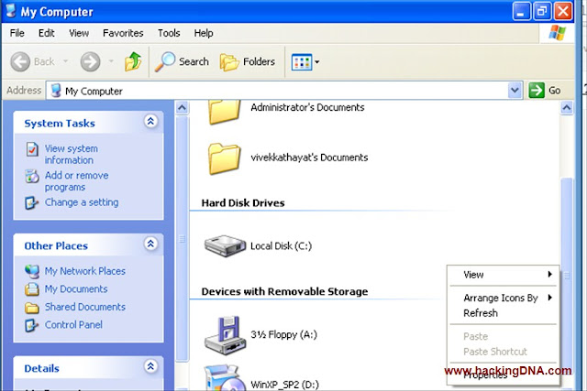Select vivekkathayat's Documents label

309,157
